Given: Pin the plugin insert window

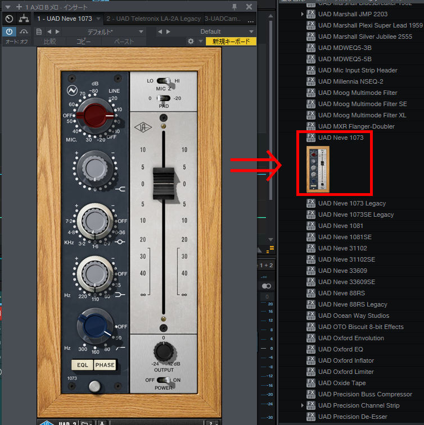Looking at the screenshot, I should 234,6.
